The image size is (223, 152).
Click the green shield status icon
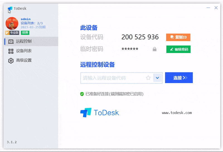(82, 94)
